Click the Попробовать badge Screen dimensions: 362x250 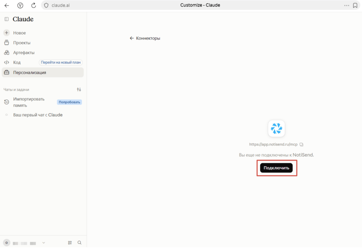[x=69, y=102]
